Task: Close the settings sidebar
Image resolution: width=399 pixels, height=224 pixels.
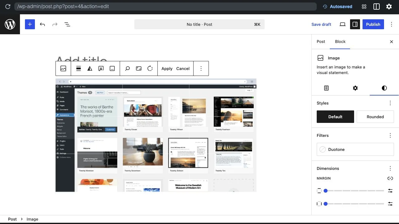Action: point(392,42)
